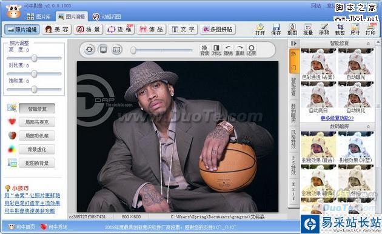This screenshot has height=234, width=382.
Task: Open the 可牛影像快速美肤攻略 tip link
Action: 30,211
